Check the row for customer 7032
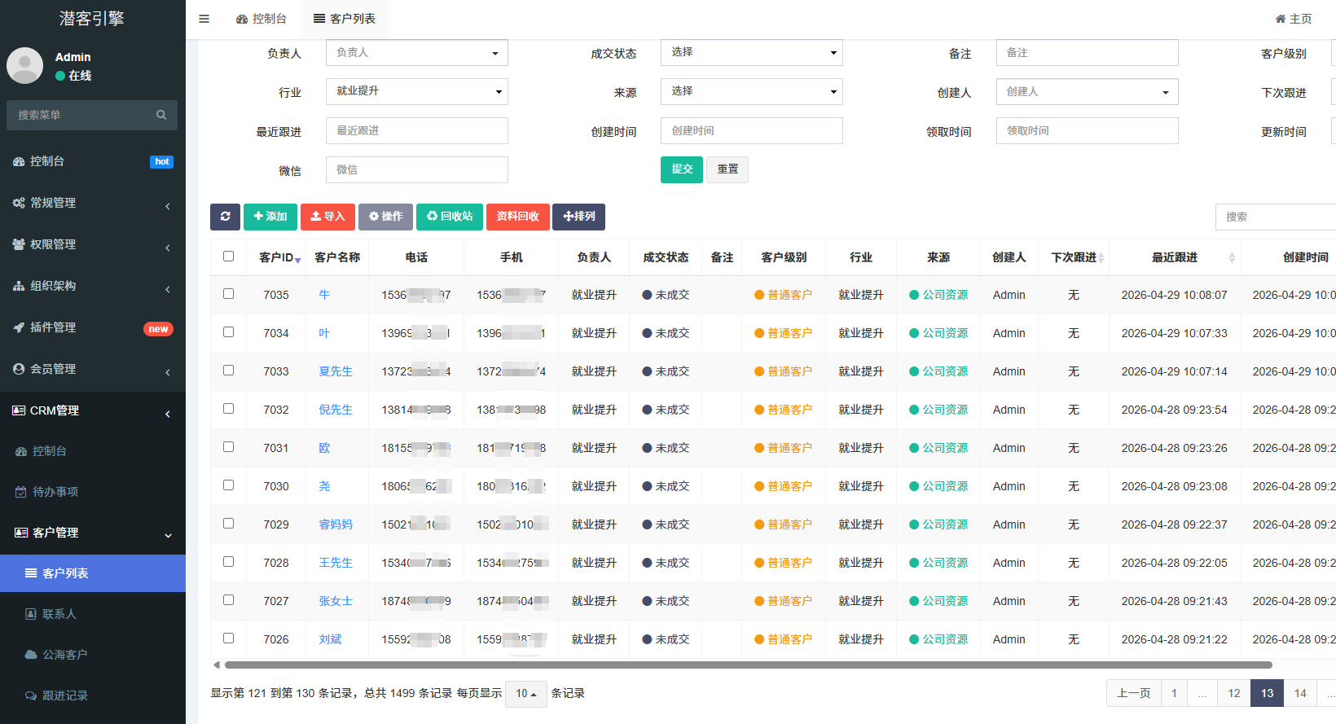Screen dimensions: 1336x724 [228, 409]
